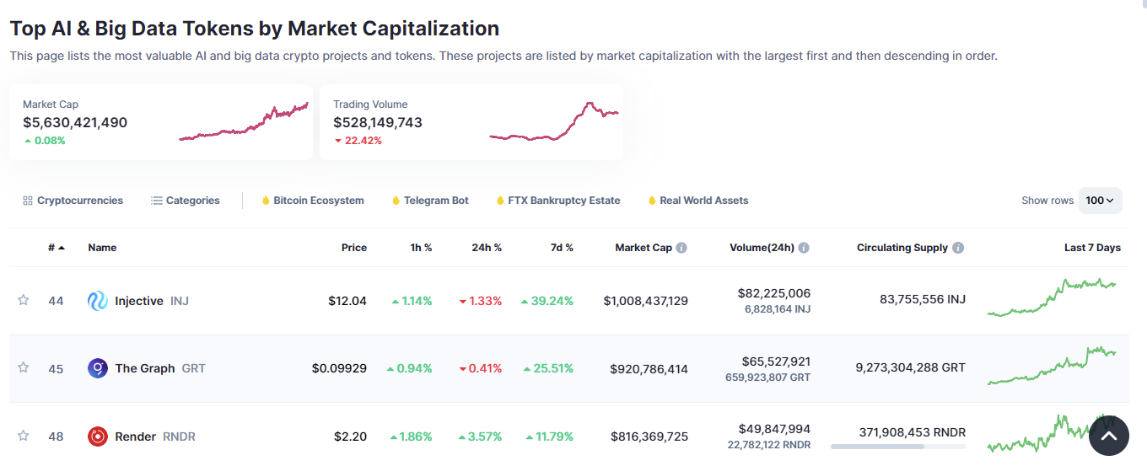Click Render market cap $816,369,725
Viewport: 1147px width, 466px height.
pyautogui.click(x=649, y=437)
